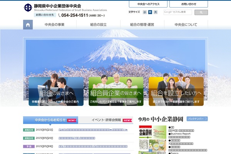The width and height of the screenshot is (231, 154).
Task: Click the home icon in navigation bar
Action: pos(28,25)
